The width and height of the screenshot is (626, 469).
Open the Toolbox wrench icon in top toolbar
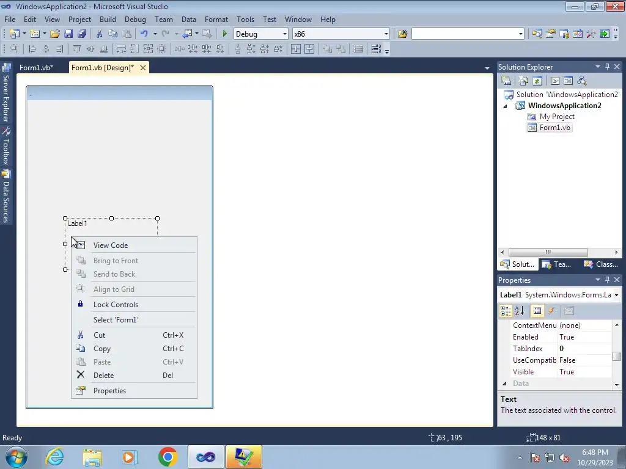click(x=591, y=34)
